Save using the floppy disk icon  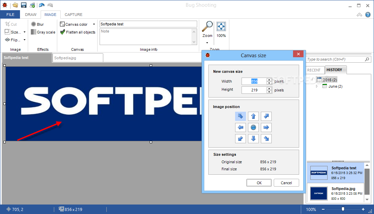pos(24,5)
